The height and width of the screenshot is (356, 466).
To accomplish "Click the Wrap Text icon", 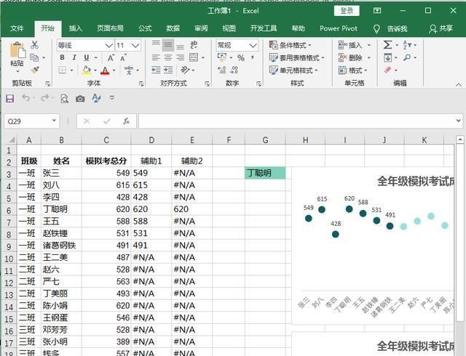I will (x=194, y=45).
